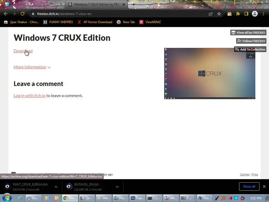This screenshot has height=202, width=269.
Task: Switch to the first browser tab
Action: coord(33,4)
